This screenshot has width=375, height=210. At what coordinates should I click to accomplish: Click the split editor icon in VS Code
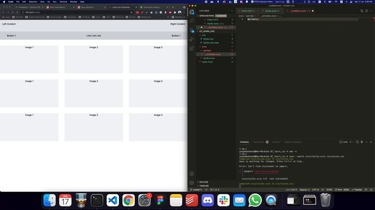(x=366, y=11)
